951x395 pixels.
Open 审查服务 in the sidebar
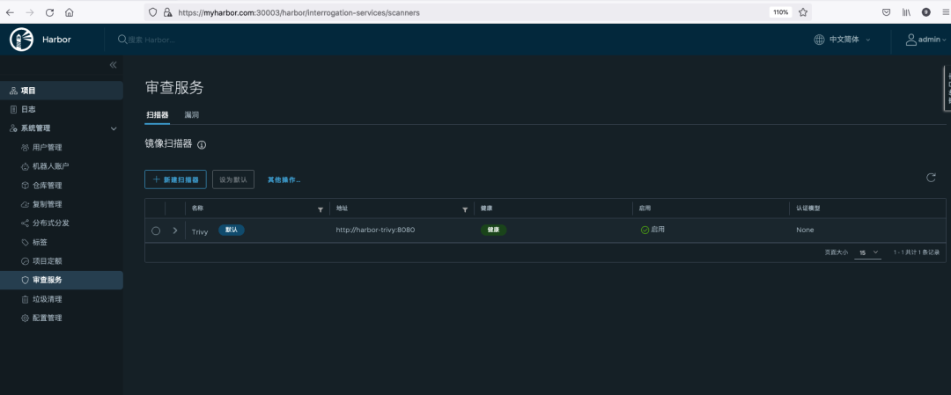(62, 280)
